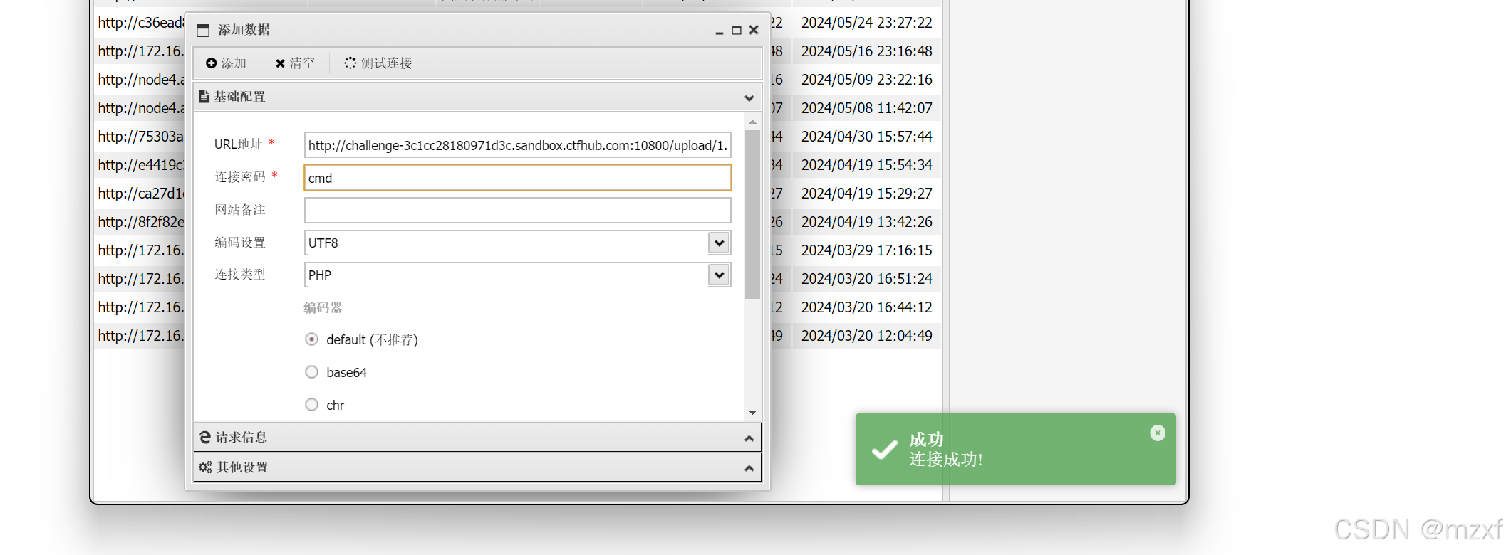Click the http://e4419c URL entry in background list
The width and height of the screenshot is (1506, 555).
[140, 165]
